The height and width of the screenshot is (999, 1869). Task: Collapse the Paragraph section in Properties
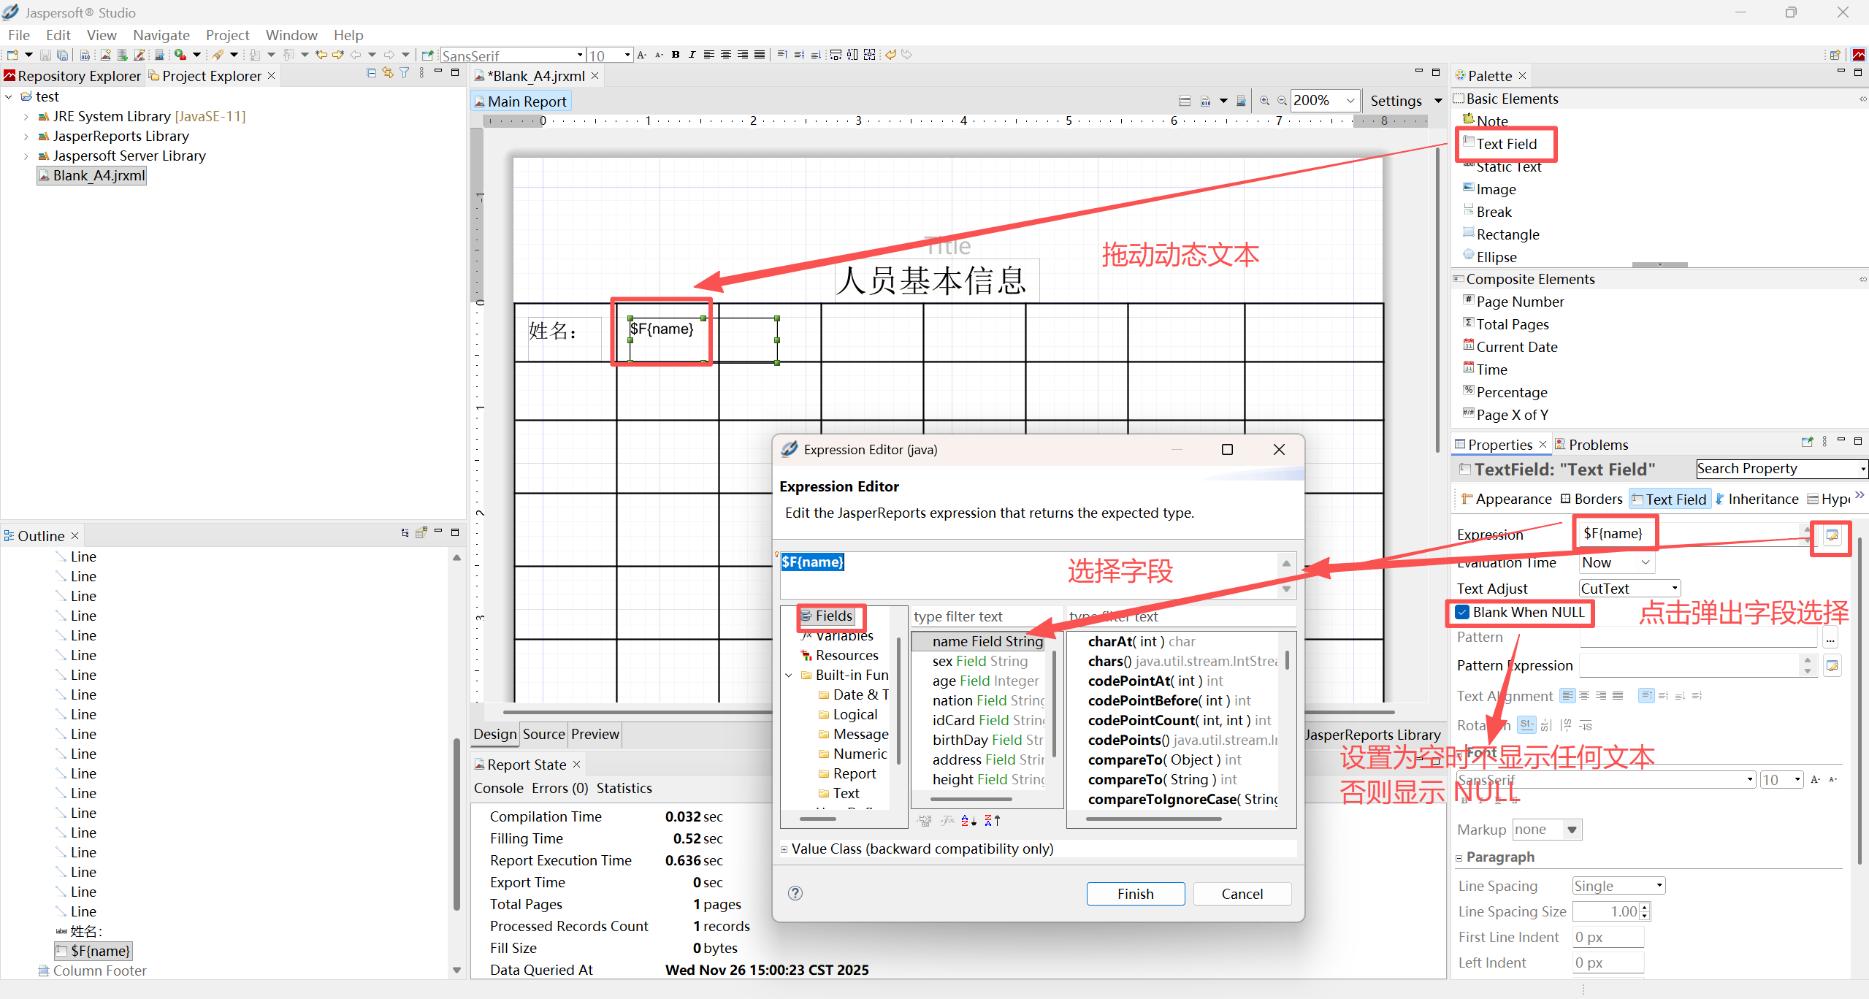click(x=1459, y=858)
